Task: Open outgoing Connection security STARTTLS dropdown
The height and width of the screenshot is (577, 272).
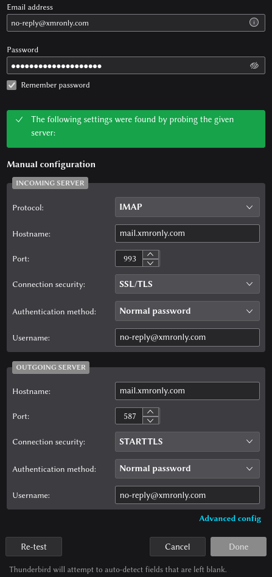Action: pyautogui.click(x=187, y=441)
